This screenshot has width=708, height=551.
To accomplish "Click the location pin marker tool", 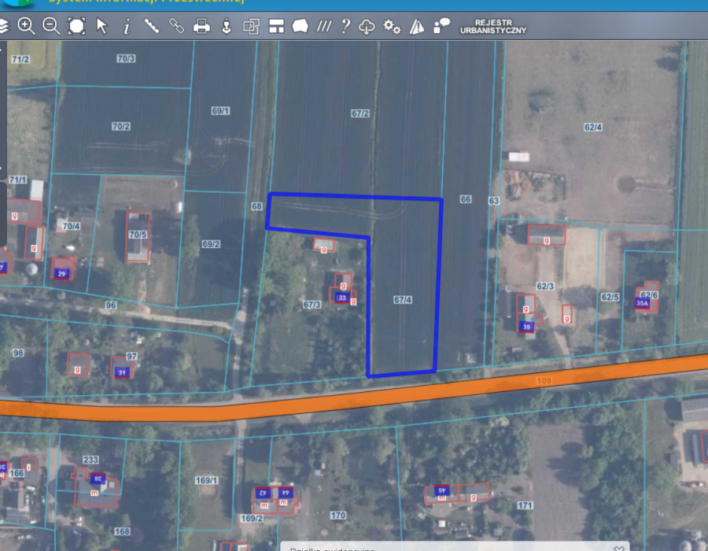I will pyautogui.click(x=226, y=26).
